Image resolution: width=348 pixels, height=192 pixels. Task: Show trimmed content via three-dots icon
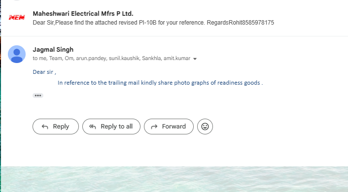click(x=38, y=96)
